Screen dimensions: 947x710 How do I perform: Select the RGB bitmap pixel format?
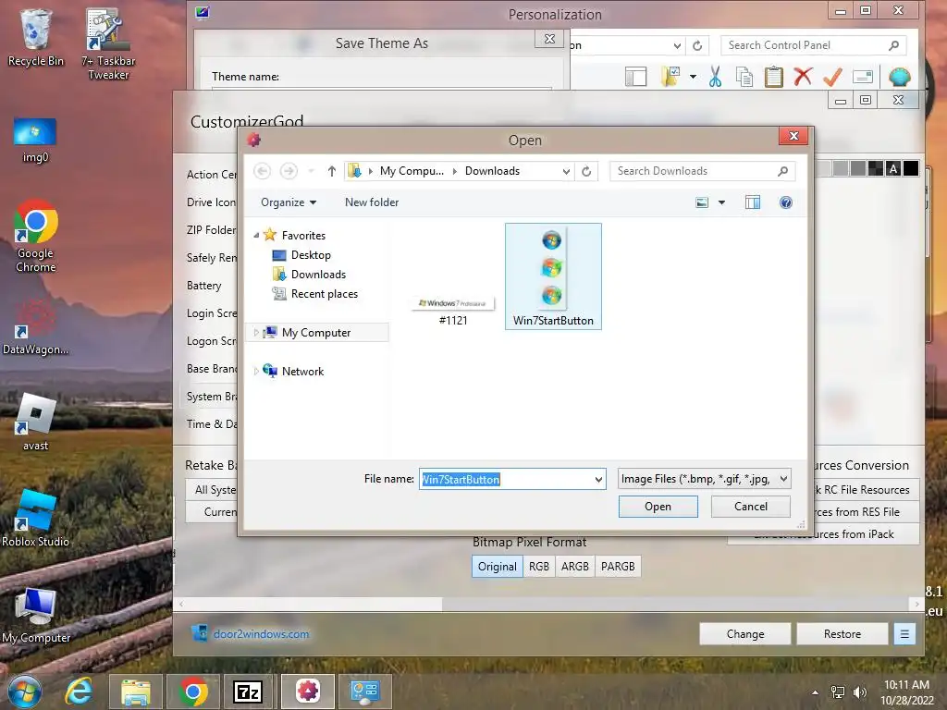click(539, 567)
